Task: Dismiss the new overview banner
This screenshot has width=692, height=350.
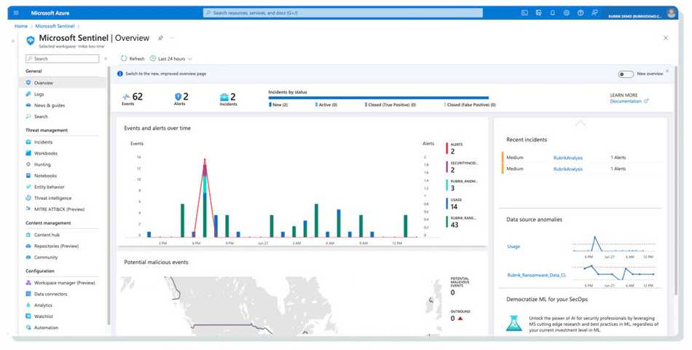Action: (667, 71)
